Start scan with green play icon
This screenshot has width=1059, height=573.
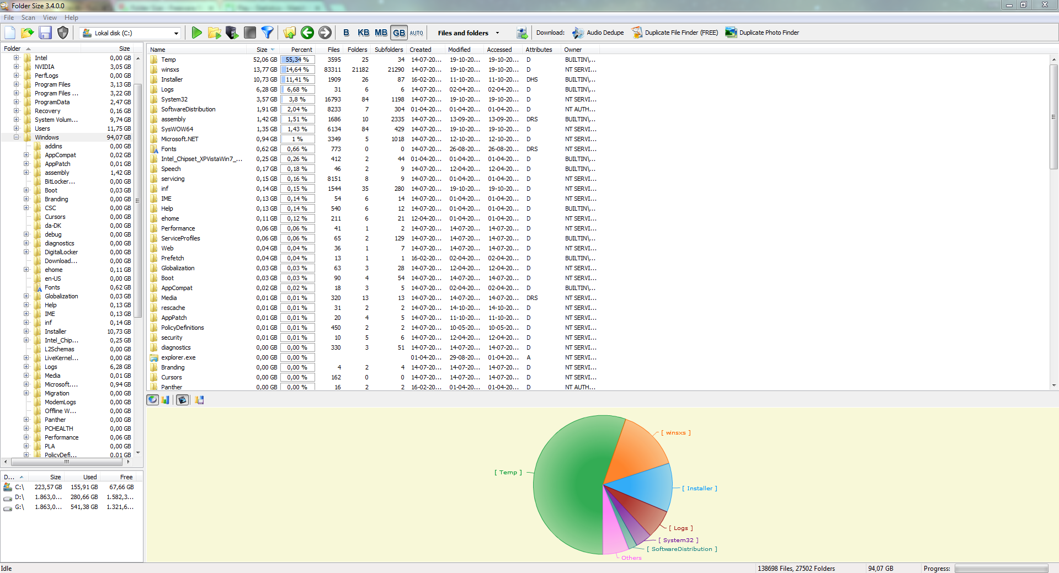(x=196, y=33)
